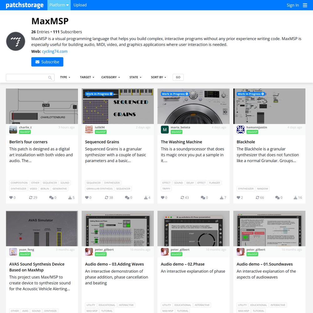Viewport: 313px width, 313px height.
Task: Open iulik94's avatar
Action: pos(89,130)
